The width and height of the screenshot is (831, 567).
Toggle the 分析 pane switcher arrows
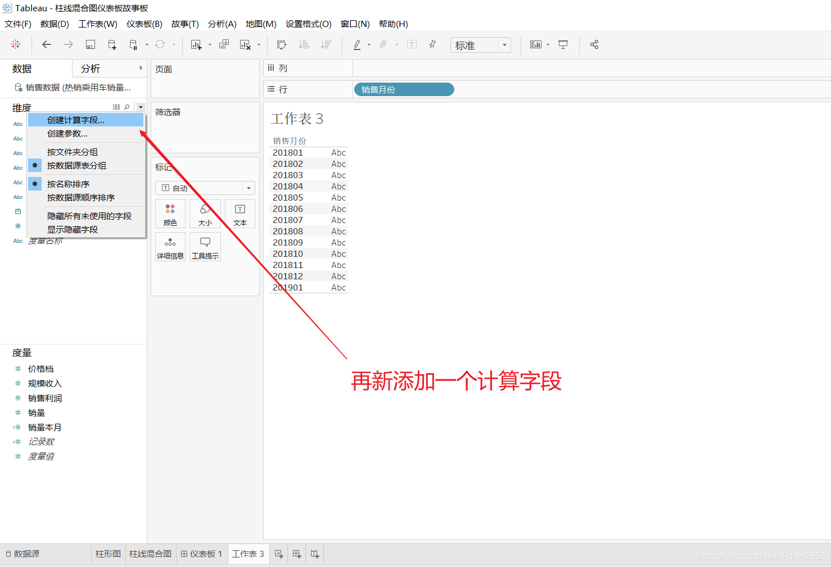[141, 68]
